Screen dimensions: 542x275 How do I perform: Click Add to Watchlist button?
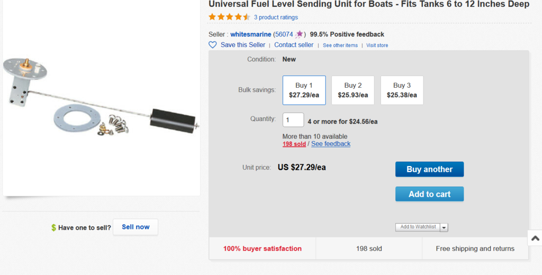tap(418, 227)
